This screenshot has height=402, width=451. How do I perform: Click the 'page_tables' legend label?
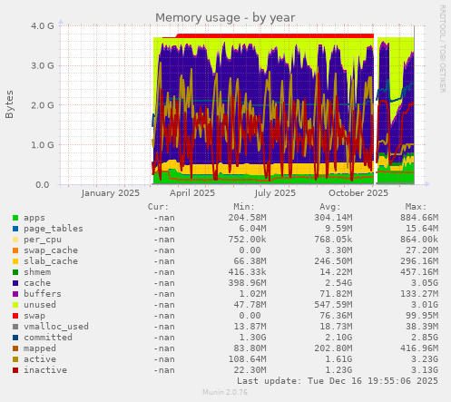54,229
